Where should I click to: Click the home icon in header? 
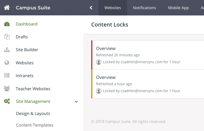(7, 8)
